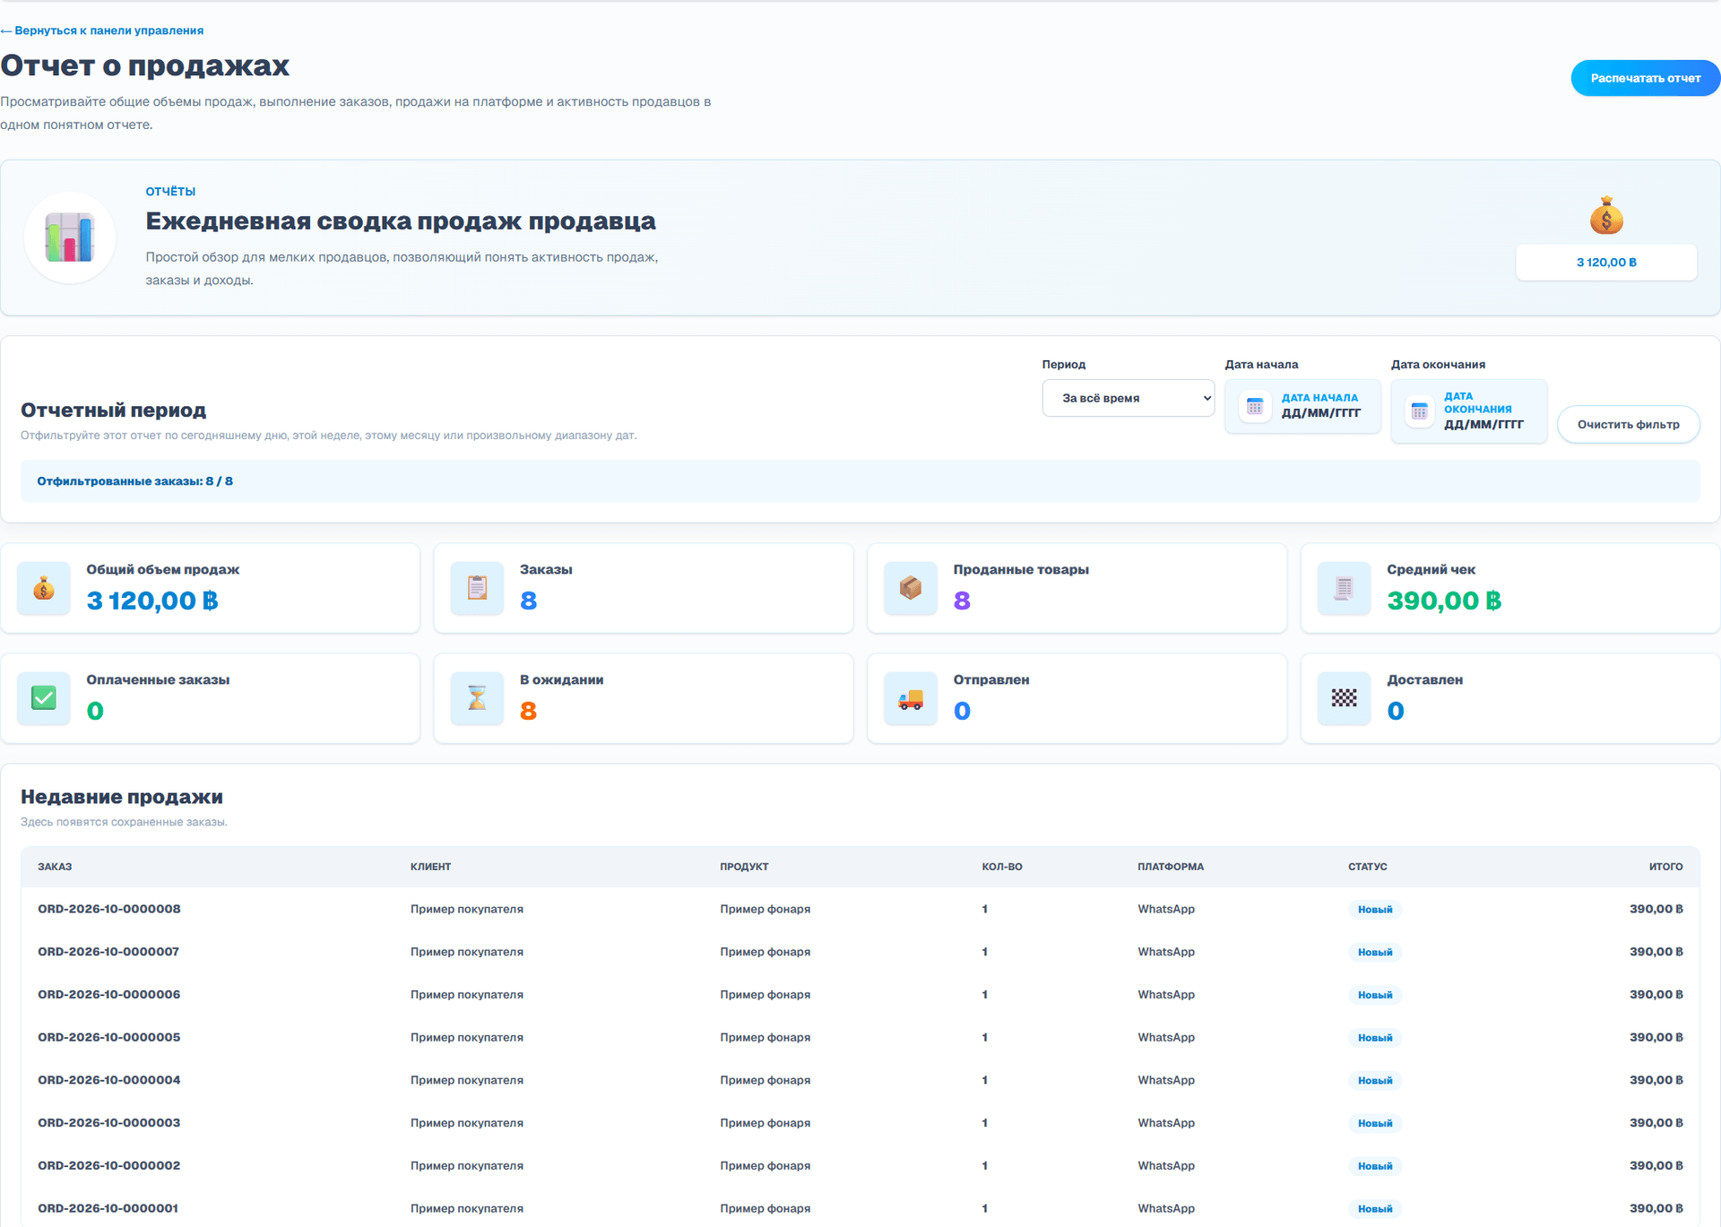Click order ORD-2026-10-0000005

[108, 1037]
